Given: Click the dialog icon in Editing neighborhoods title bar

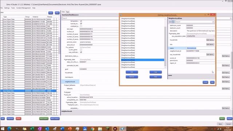Looking at the screenshot, I should click(x=121, y=15).
